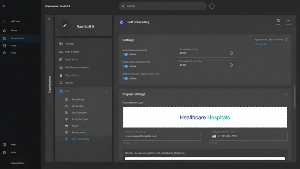Open the phone country flag dropdown
Image resolution: width=300 pixels, height=169 pixels.
point(214,136)
